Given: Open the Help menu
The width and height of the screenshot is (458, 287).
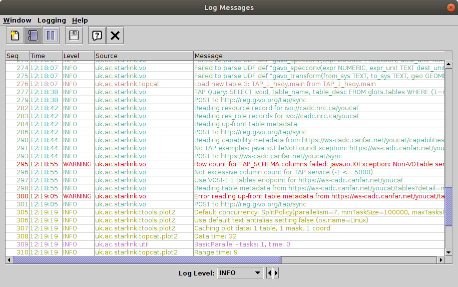Looking at the screenshot, I should pyautogui.click(x=80, y=21).
